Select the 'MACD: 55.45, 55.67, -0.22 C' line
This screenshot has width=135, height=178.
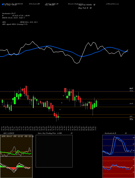tap(13, 18)
